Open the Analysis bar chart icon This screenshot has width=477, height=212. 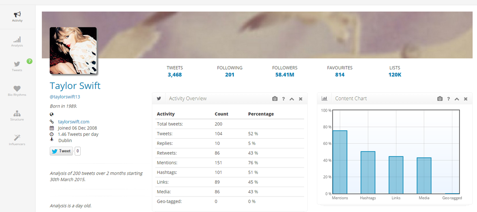[17, 40]
